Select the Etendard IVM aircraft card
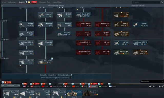This screenshot has height=98, width=164. 83,15
